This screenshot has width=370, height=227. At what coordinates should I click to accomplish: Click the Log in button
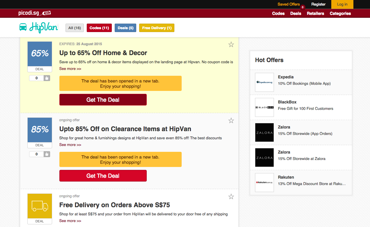coord(342,4)
